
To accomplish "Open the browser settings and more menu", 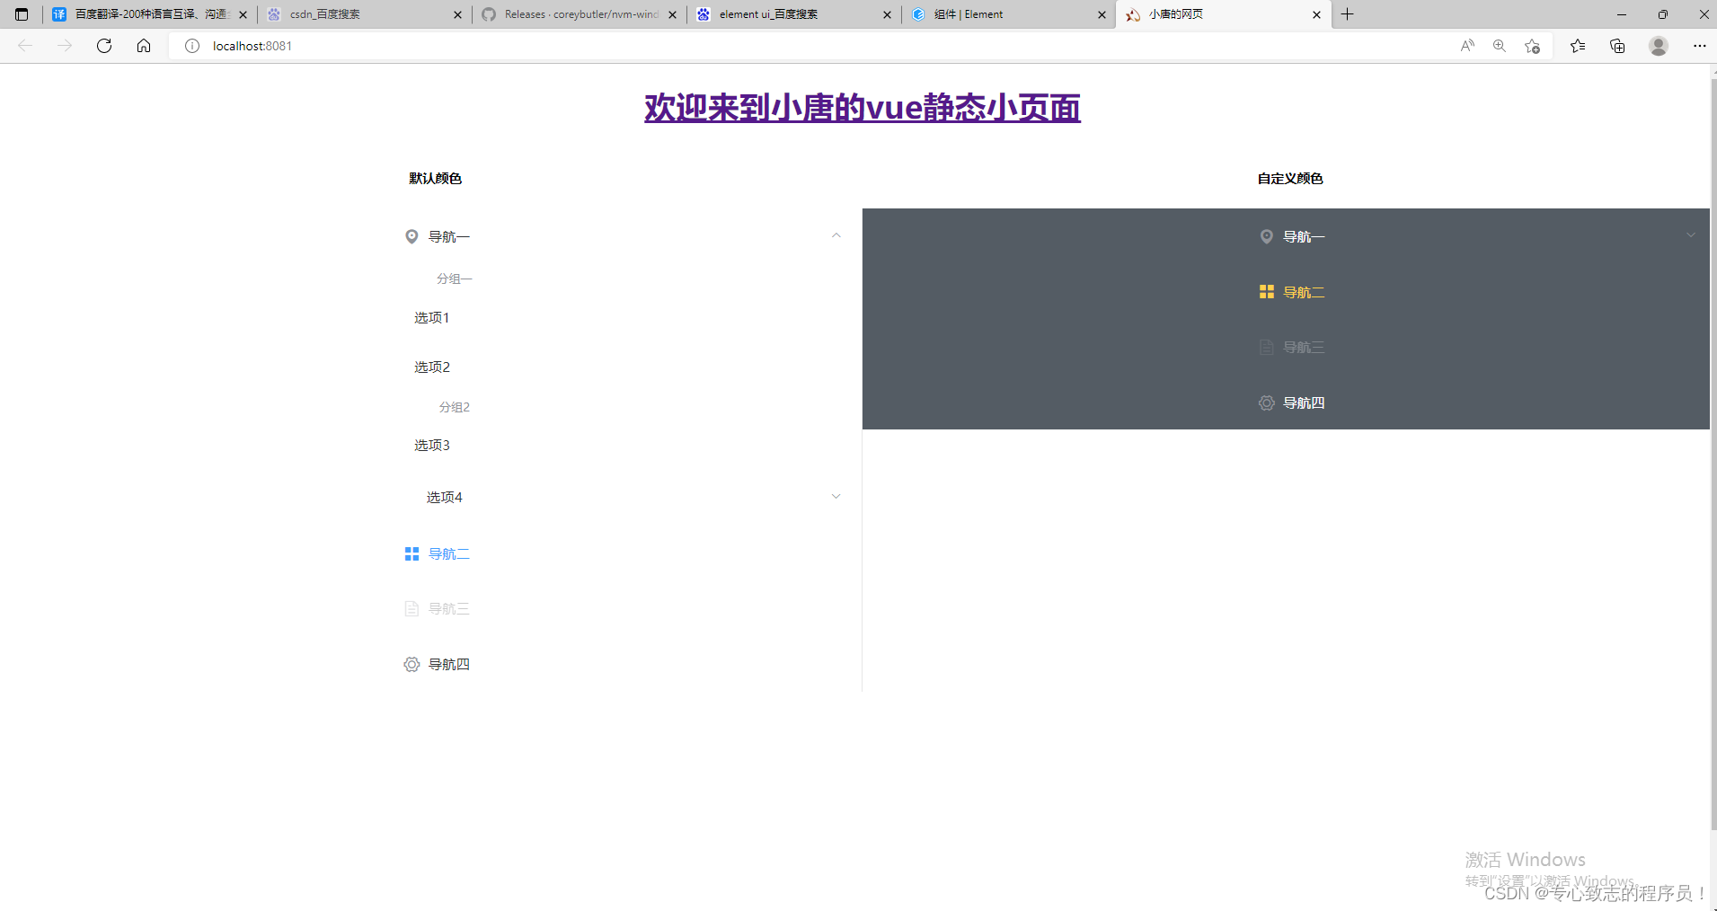I will [1699, 46].
